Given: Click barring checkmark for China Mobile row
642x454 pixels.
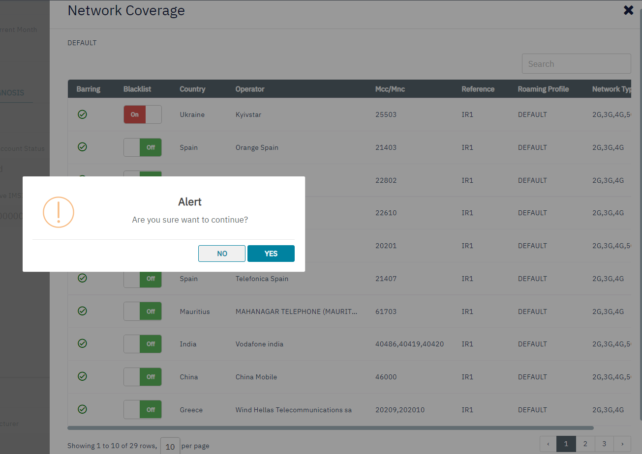Looking at the screenshot, I should point(83,376).
